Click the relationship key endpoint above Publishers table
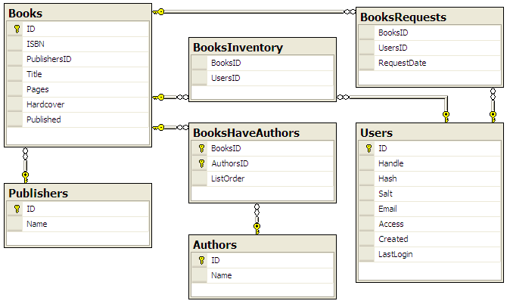Screen dimensions: 510x304 25,175
